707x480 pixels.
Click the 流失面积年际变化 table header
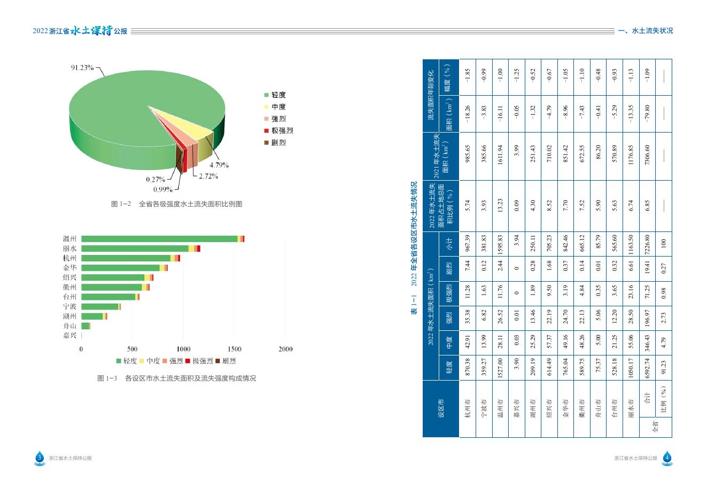pos(432,95)
